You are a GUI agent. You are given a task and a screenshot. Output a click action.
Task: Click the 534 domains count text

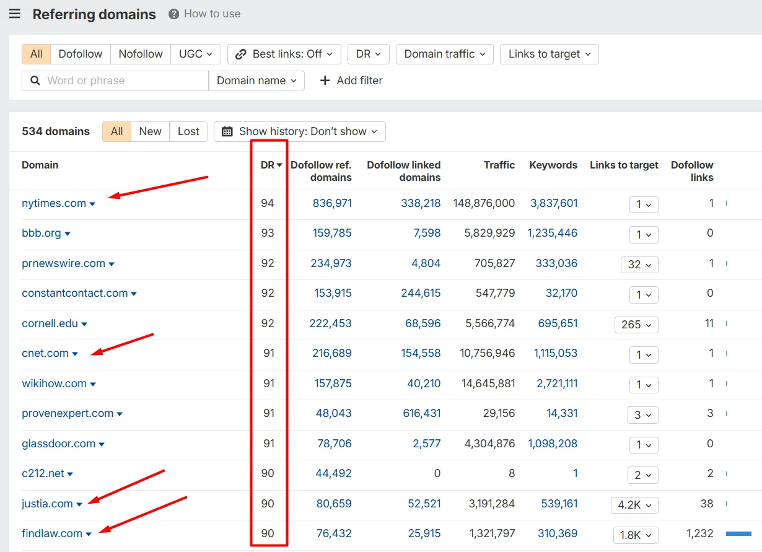point(56,131)
